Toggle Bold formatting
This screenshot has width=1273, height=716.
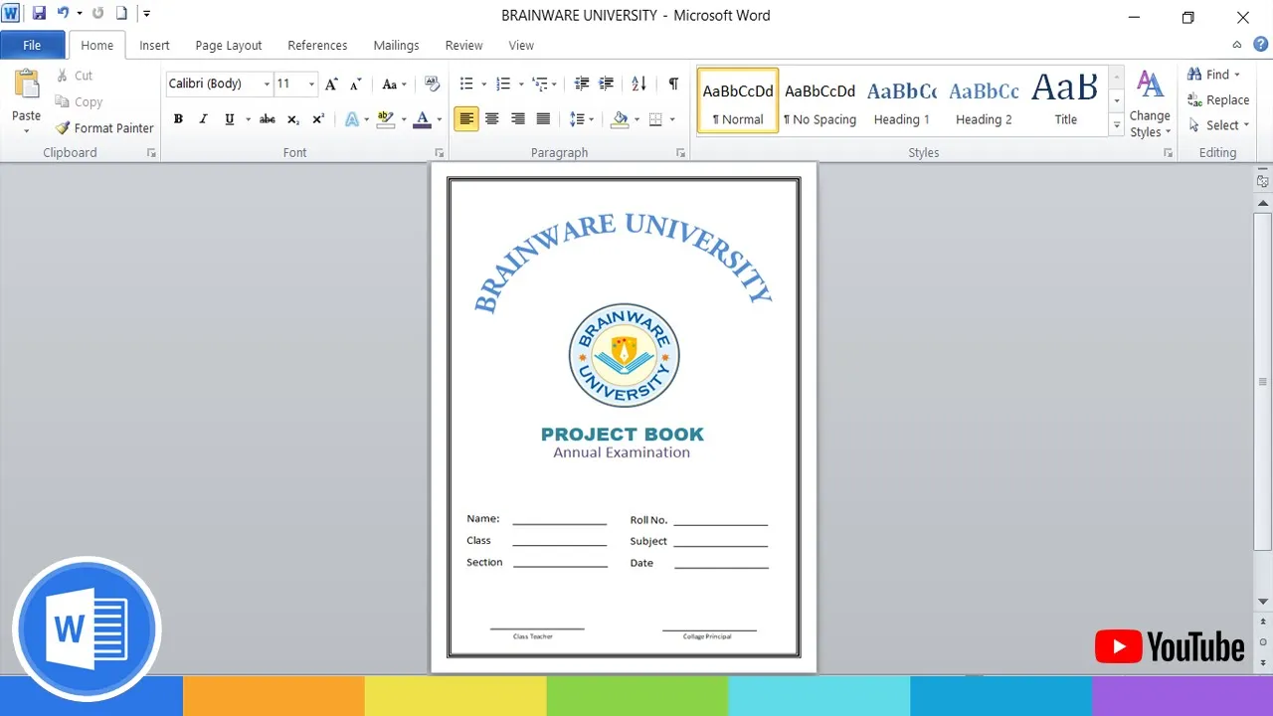(178, 119)
